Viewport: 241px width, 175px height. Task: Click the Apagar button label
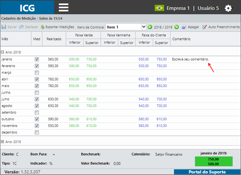point(193,27)
